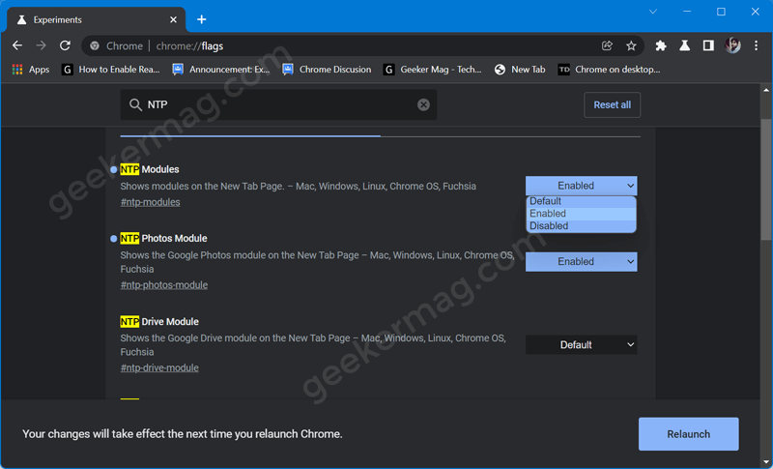Open the Extensions puzzle icon
Viewport: 773px width, 469px height.
[661, 45]
